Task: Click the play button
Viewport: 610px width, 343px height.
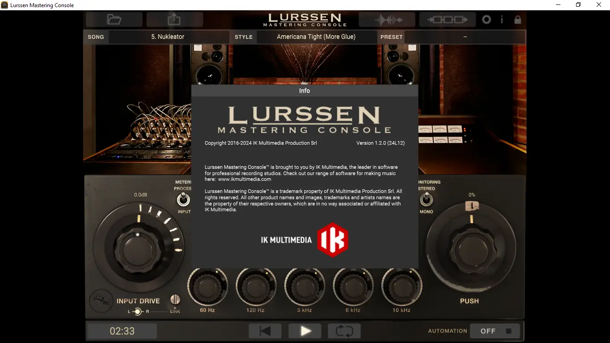Action: [305, 331]
